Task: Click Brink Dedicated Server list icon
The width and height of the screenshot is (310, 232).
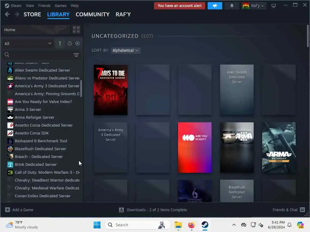Action: [x=10, y=165]
